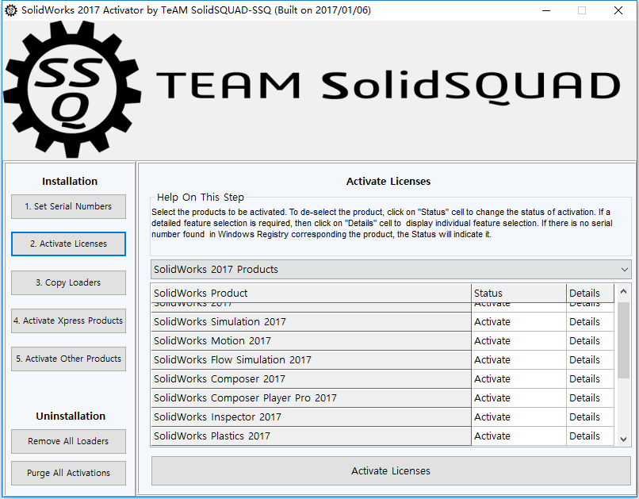Open Details for SolidWorks Composer 2017
The image size is (639, 499).
tap(590, 378)
